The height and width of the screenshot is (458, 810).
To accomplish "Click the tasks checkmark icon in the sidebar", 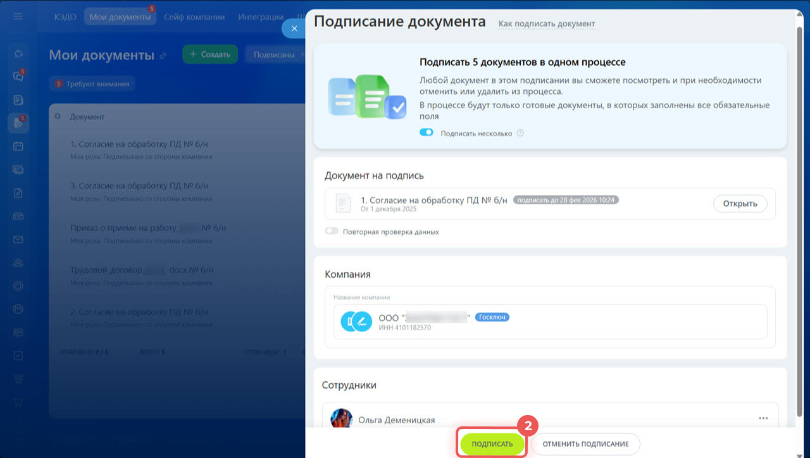I will (18, 356).
